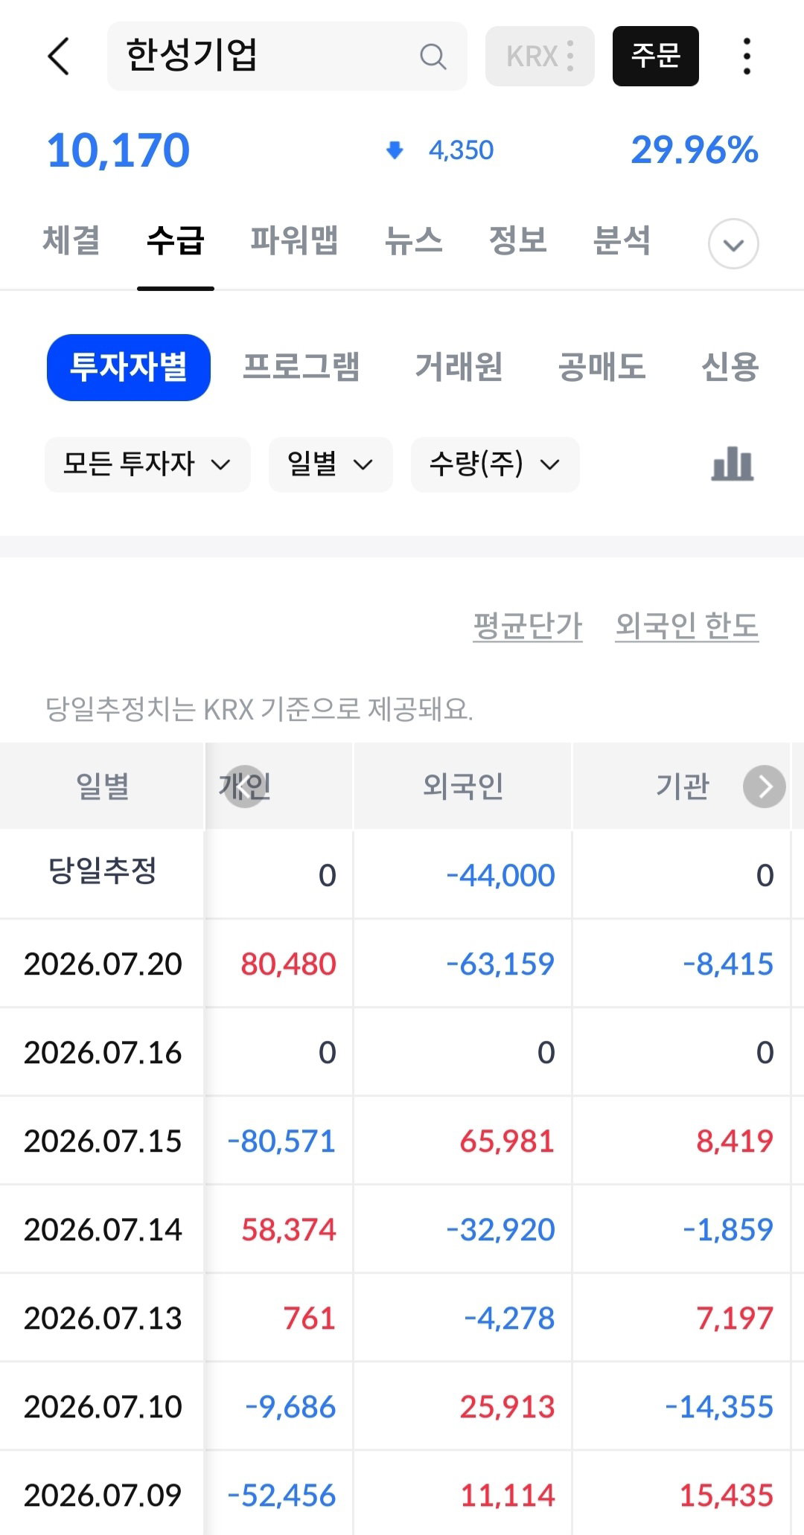804x1535 pixels.
Task: Select the 2026.07.15 data row
Action: (402, 1141)
